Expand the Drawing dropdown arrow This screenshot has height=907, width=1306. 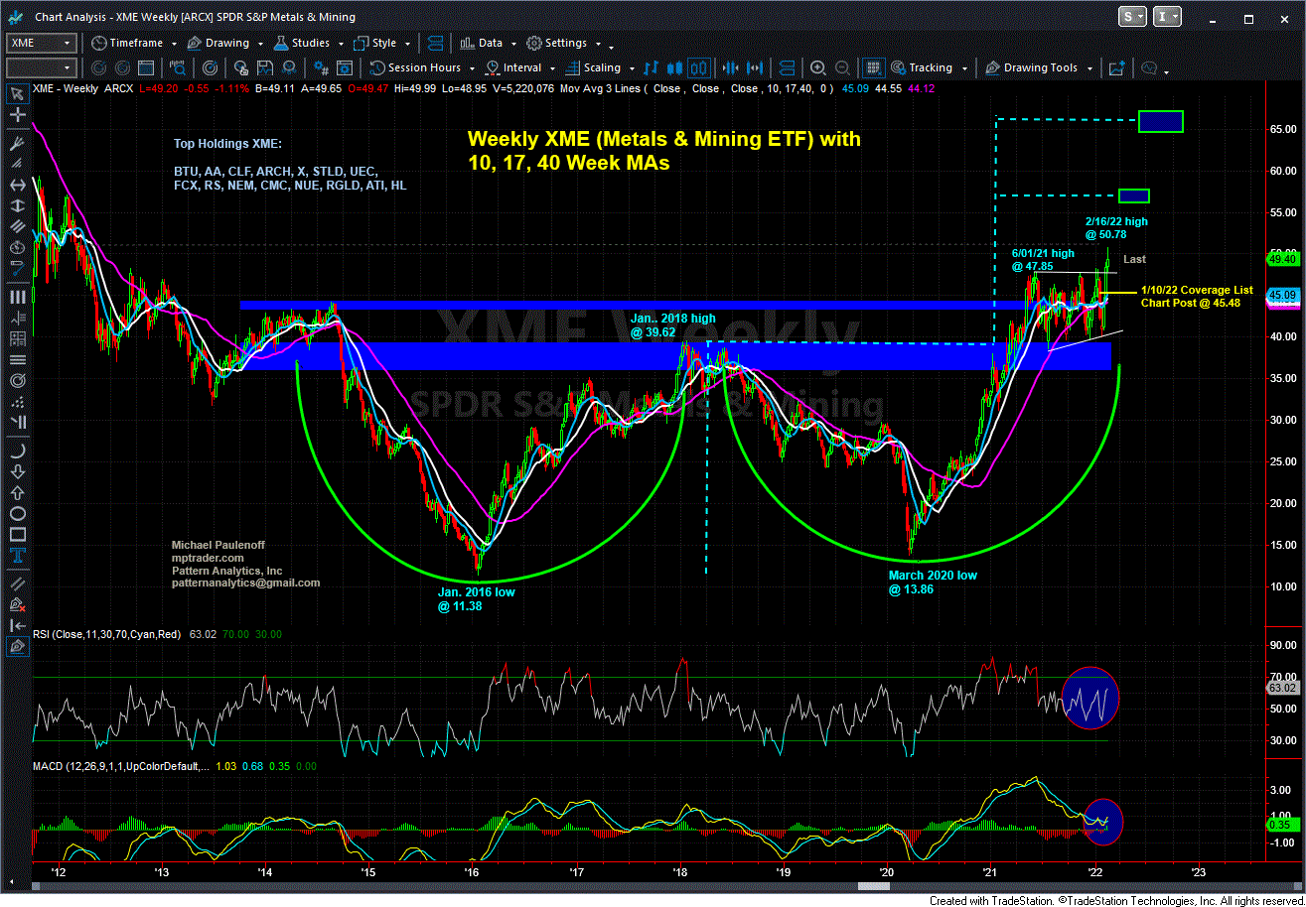(260, 44)
